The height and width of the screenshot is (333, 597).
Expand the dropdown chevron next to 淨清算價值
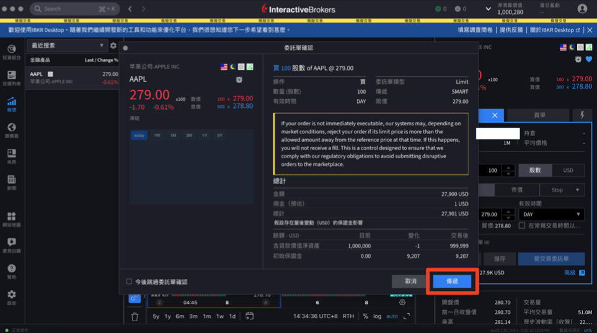488,9
